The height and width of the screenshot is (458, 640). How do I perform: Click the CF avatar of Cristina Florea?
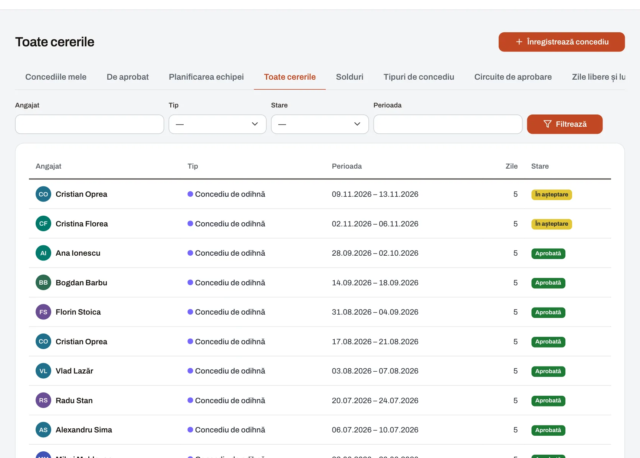pyautogui.click(x=43, y=223)
